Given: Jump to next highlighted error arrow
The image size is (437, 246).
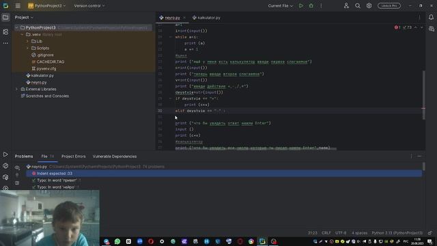Looking at the screenshot, I should [422, 27].
